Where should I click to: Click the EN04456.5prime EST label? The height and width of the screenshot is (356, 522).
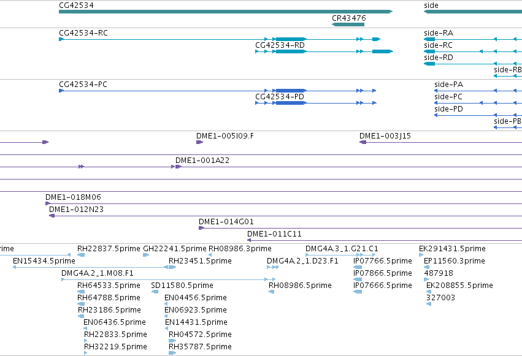[x=196, y=298]
